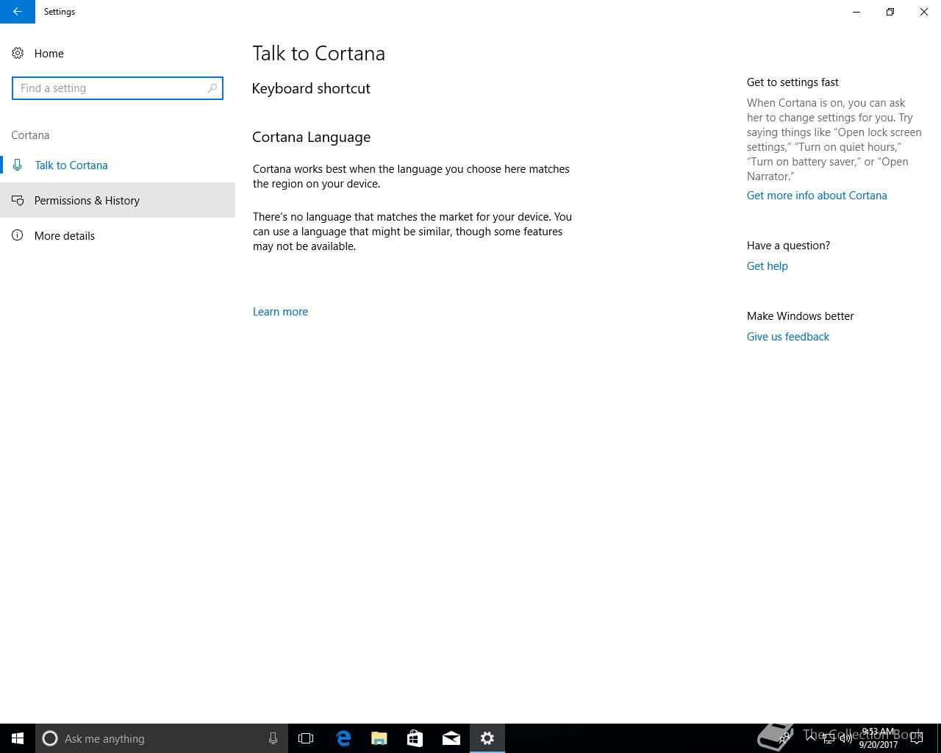Screen dimensions: 941x753
Task: Click the Get help link
Action: (767, 266)
